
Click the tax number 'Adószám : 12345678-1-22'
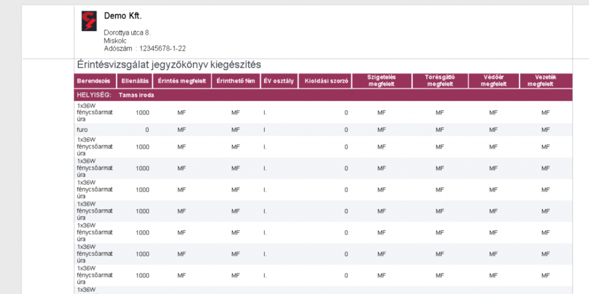[x=144, y=48]
